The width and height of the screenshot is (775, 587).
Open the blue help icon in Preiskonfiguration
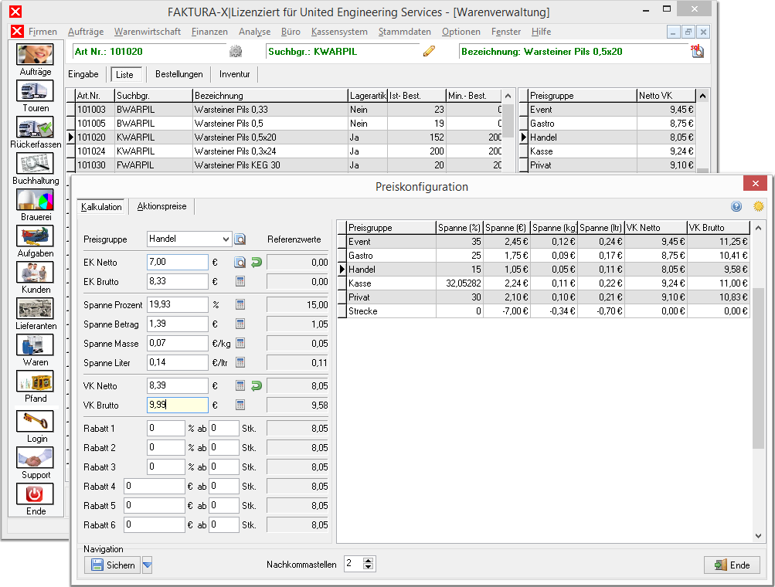(x=736, y=206)
